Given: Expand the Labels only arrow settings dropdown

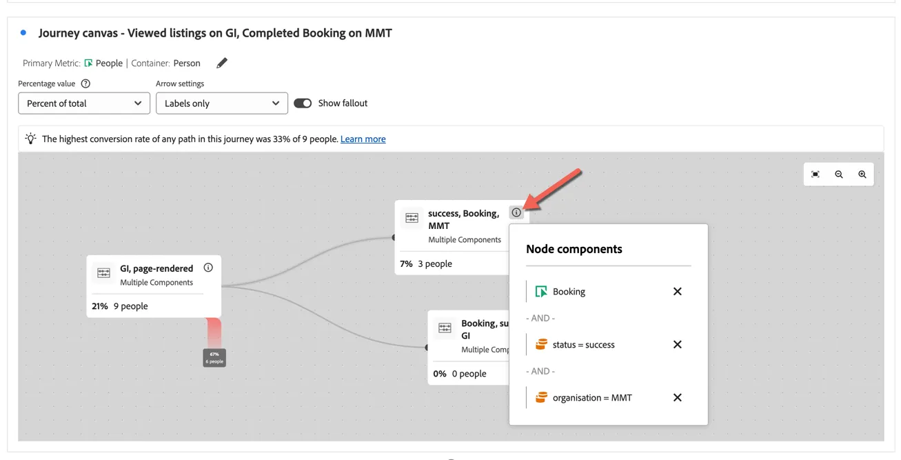Looking at the screenshot, I should (x=222, y=103).
